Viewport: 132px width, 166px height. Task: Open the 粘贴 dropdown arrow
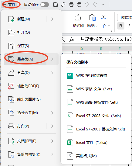pyautogui.click(x=96, y=26)
